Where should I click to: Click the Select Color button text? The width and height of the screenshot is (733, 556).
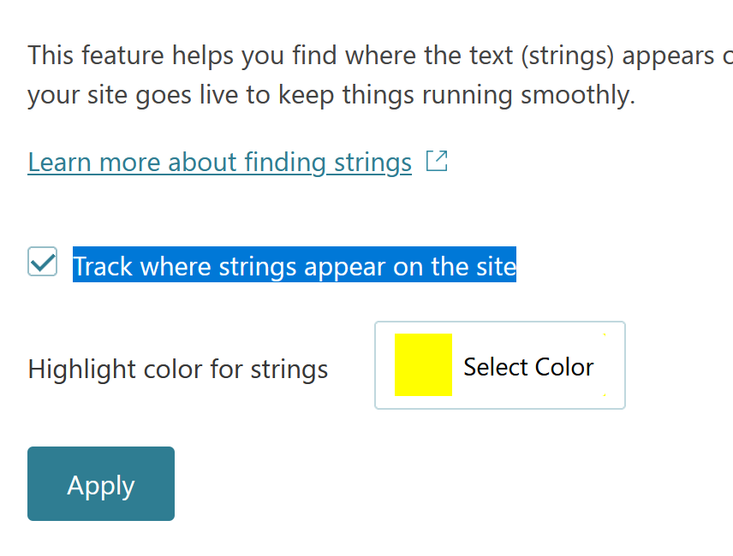click(x=528, y=367)
